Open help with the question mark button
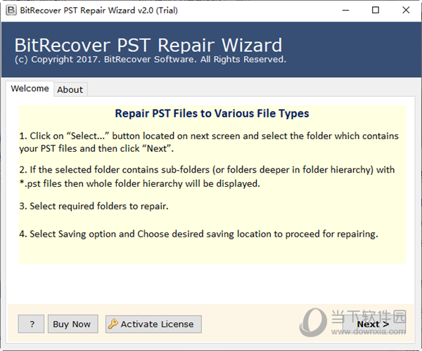Image resolution: width=422 pixels, height=351 pixels. 31,324
